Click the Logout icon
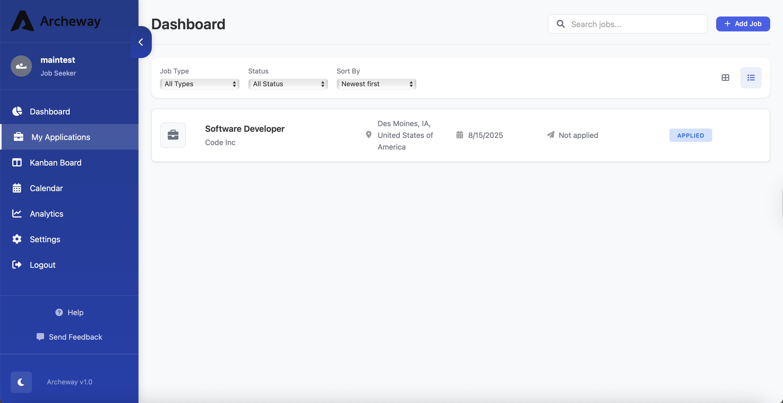The image size is (783, 403). point(17,265)
